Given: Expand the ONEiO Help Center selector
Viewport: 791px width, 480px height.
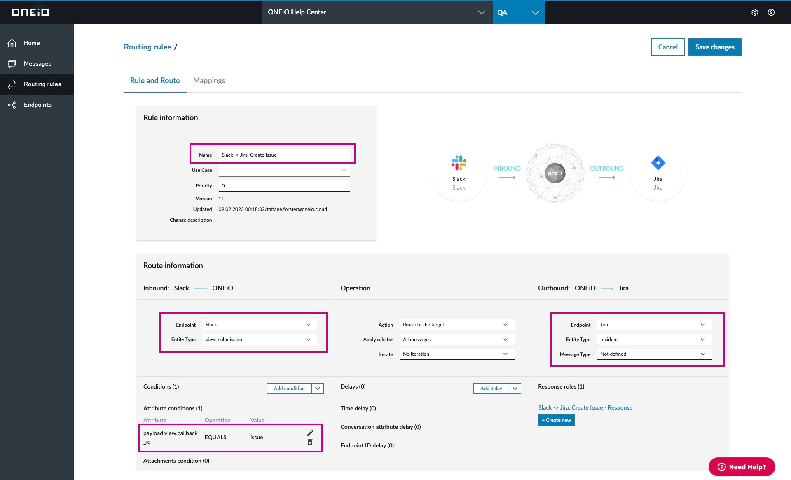Looking at the screenshot, I should 377,12.
